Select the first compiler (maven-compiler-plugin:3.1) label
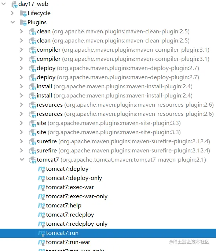Screen dimensions: 216x251 pos(123,50)
